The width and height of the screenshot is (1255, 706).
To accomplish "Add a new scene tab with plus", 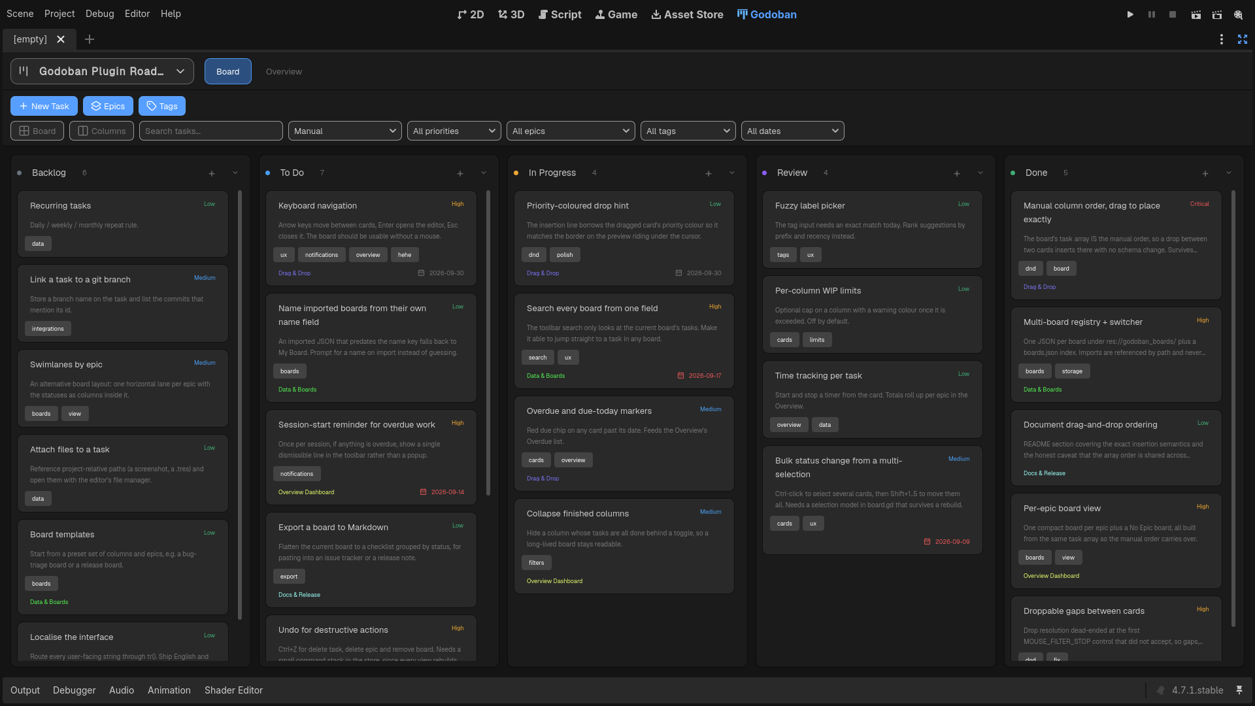I will pos(90,39).
